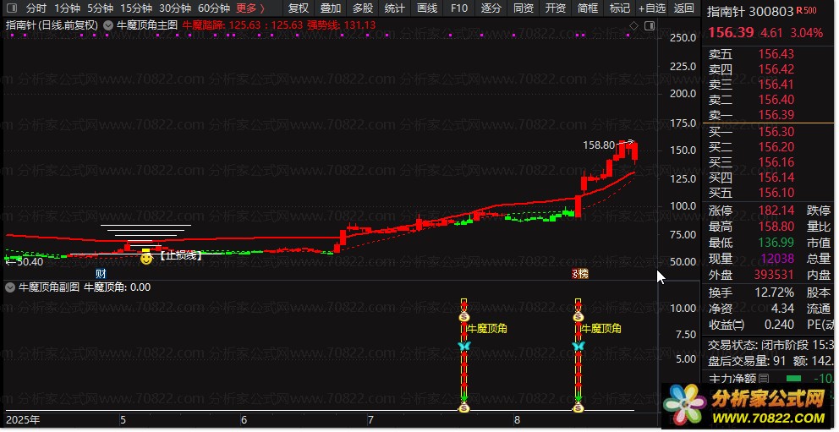Click the 外盘 393531 value
The width and height of the screenshot is (839, 432).
click(x=774, y=275)
